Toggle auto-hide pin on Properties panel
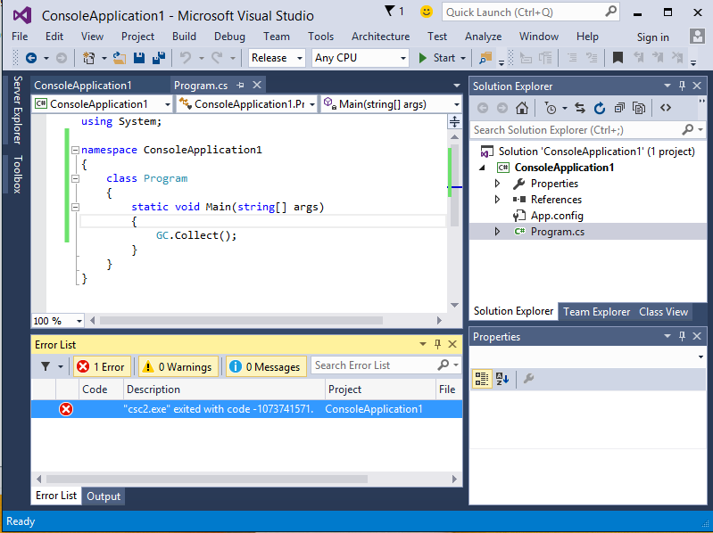The width and height of the screenshot is (713, 533). 682,336
